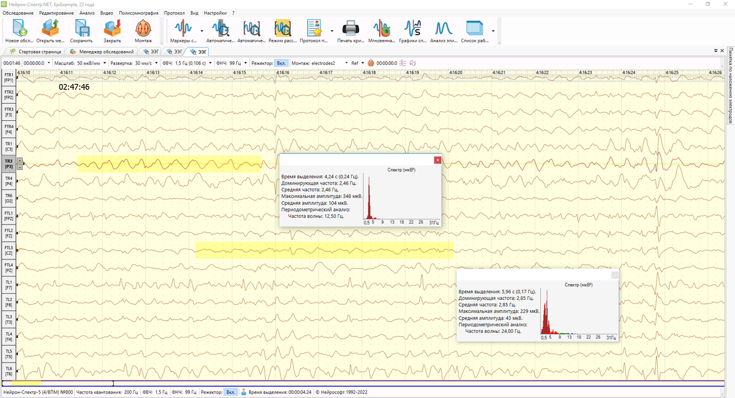
Task: Click the 00:01:46 time field
Action: pyautogui.click(x=12, y=63)
